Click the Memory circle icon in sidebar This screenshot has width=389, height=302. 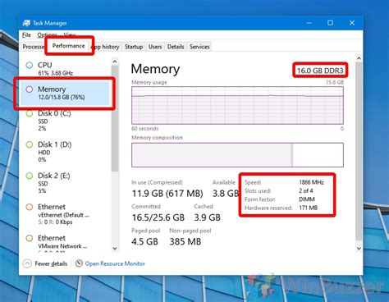coord(30,89)
